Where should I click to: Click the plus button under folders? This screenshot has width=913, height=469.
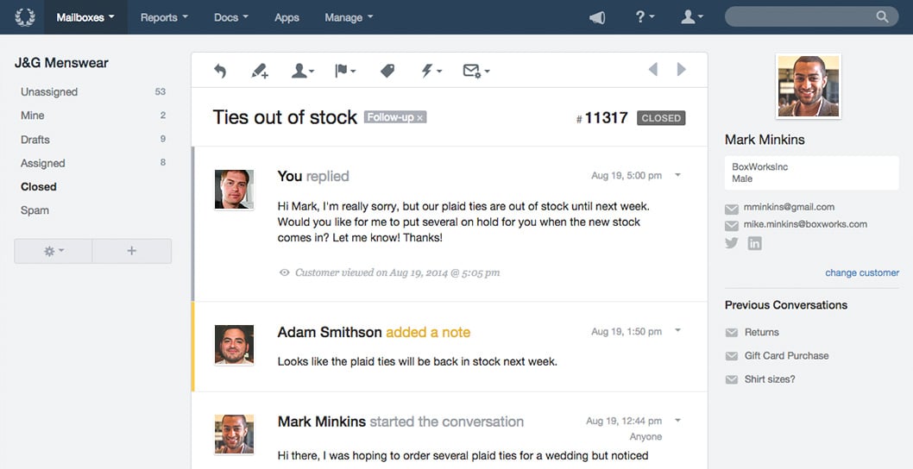tap(131, 251)
